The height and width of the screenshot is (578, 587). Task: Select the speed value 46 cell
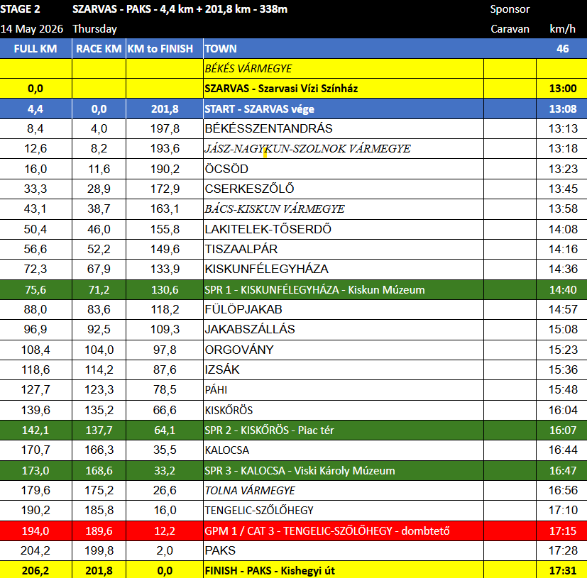[563, 49]
